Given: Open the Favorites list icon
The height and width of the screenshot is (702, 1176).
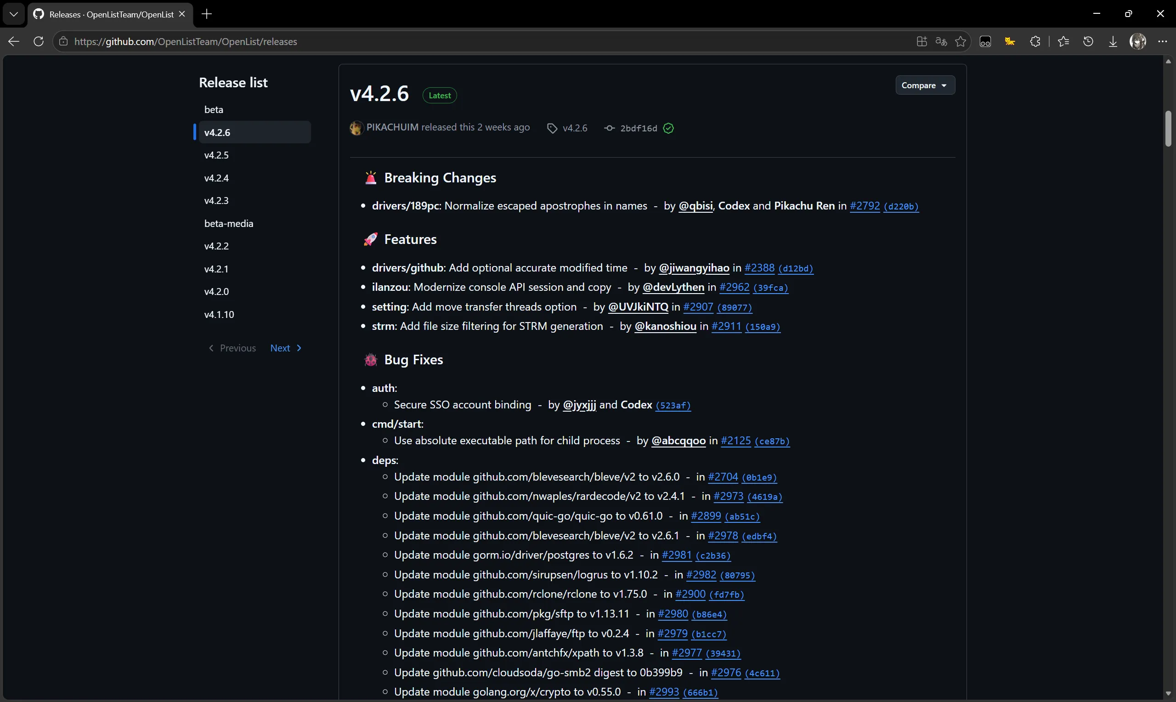Looking at the screenshot, I should [x=1063, y=42].
